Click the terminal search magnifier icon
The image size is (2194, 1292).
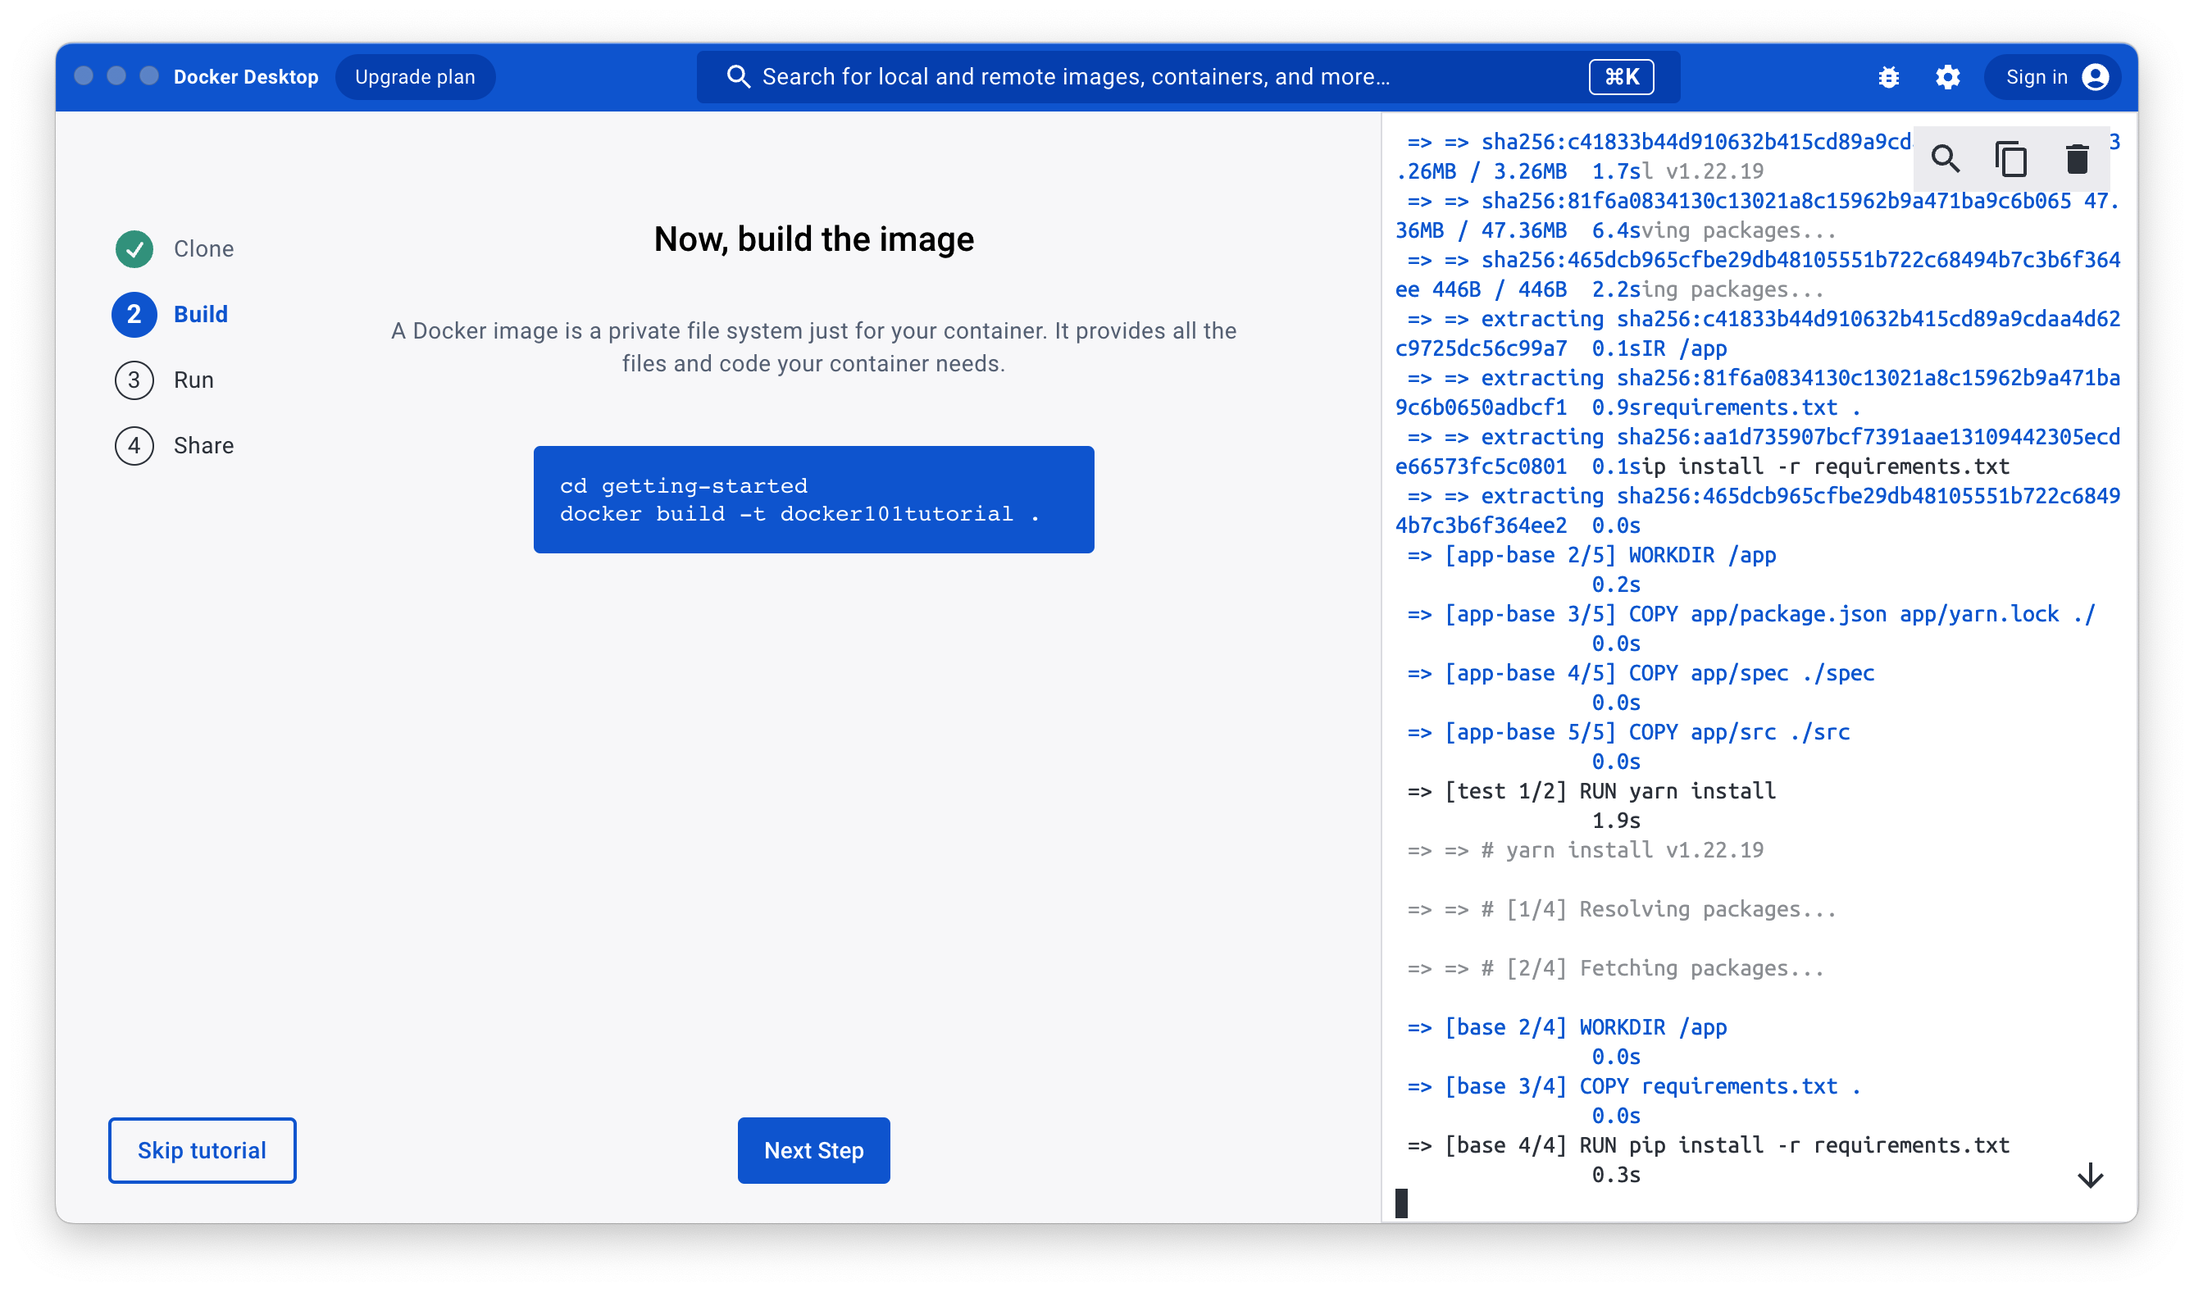pos(1945,159)
